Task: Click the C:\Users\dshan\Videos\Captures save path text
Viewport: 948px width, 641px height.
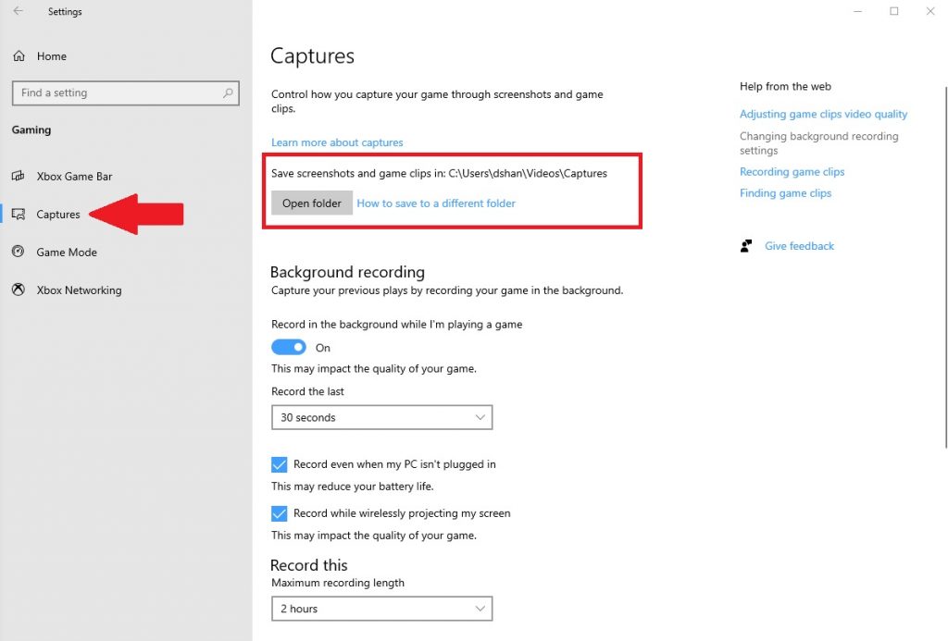Action: coord(528,173)
